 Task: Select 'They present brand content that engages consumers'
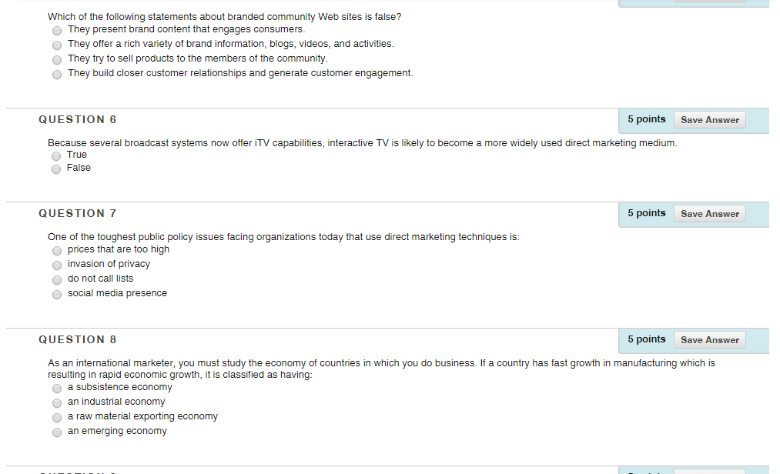pos(57,31)
